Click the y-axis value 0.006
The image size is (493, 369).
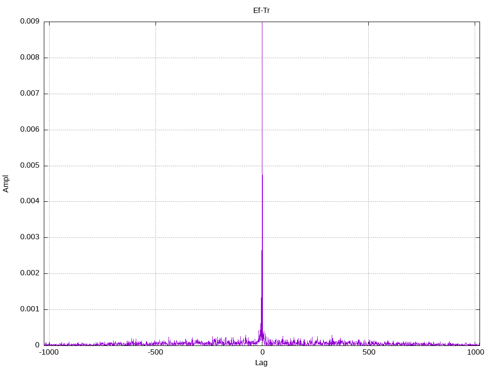(x=30, y=129)
